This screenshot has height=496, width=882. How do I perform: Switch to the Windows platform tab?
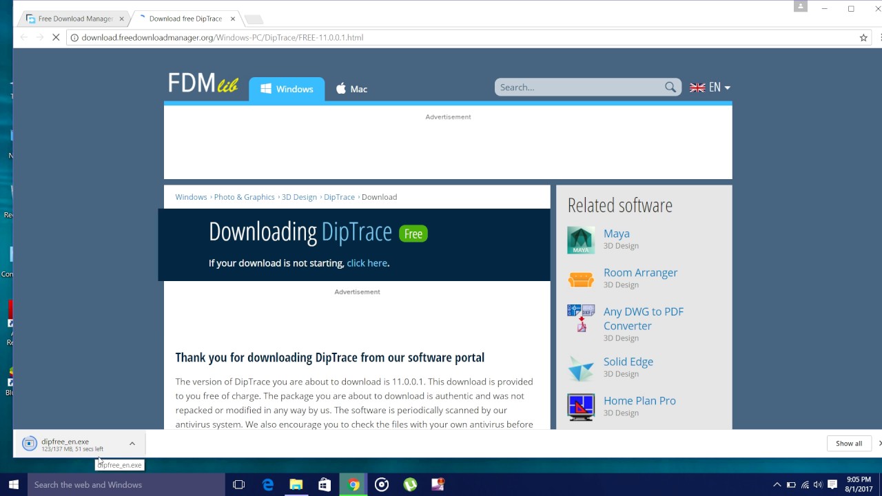click(287, 89)
